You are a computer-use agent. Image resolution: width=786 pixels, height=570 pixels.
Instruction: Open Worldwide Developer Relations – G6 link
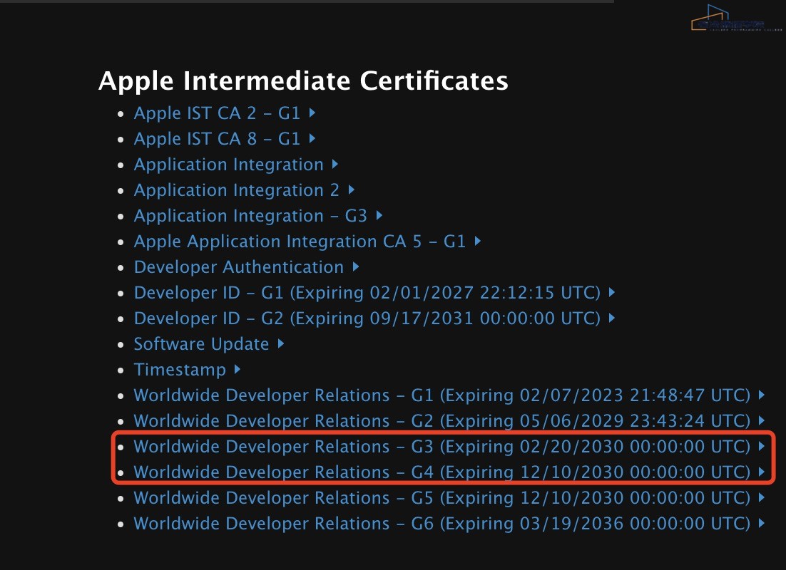click(x=442, y=524)
